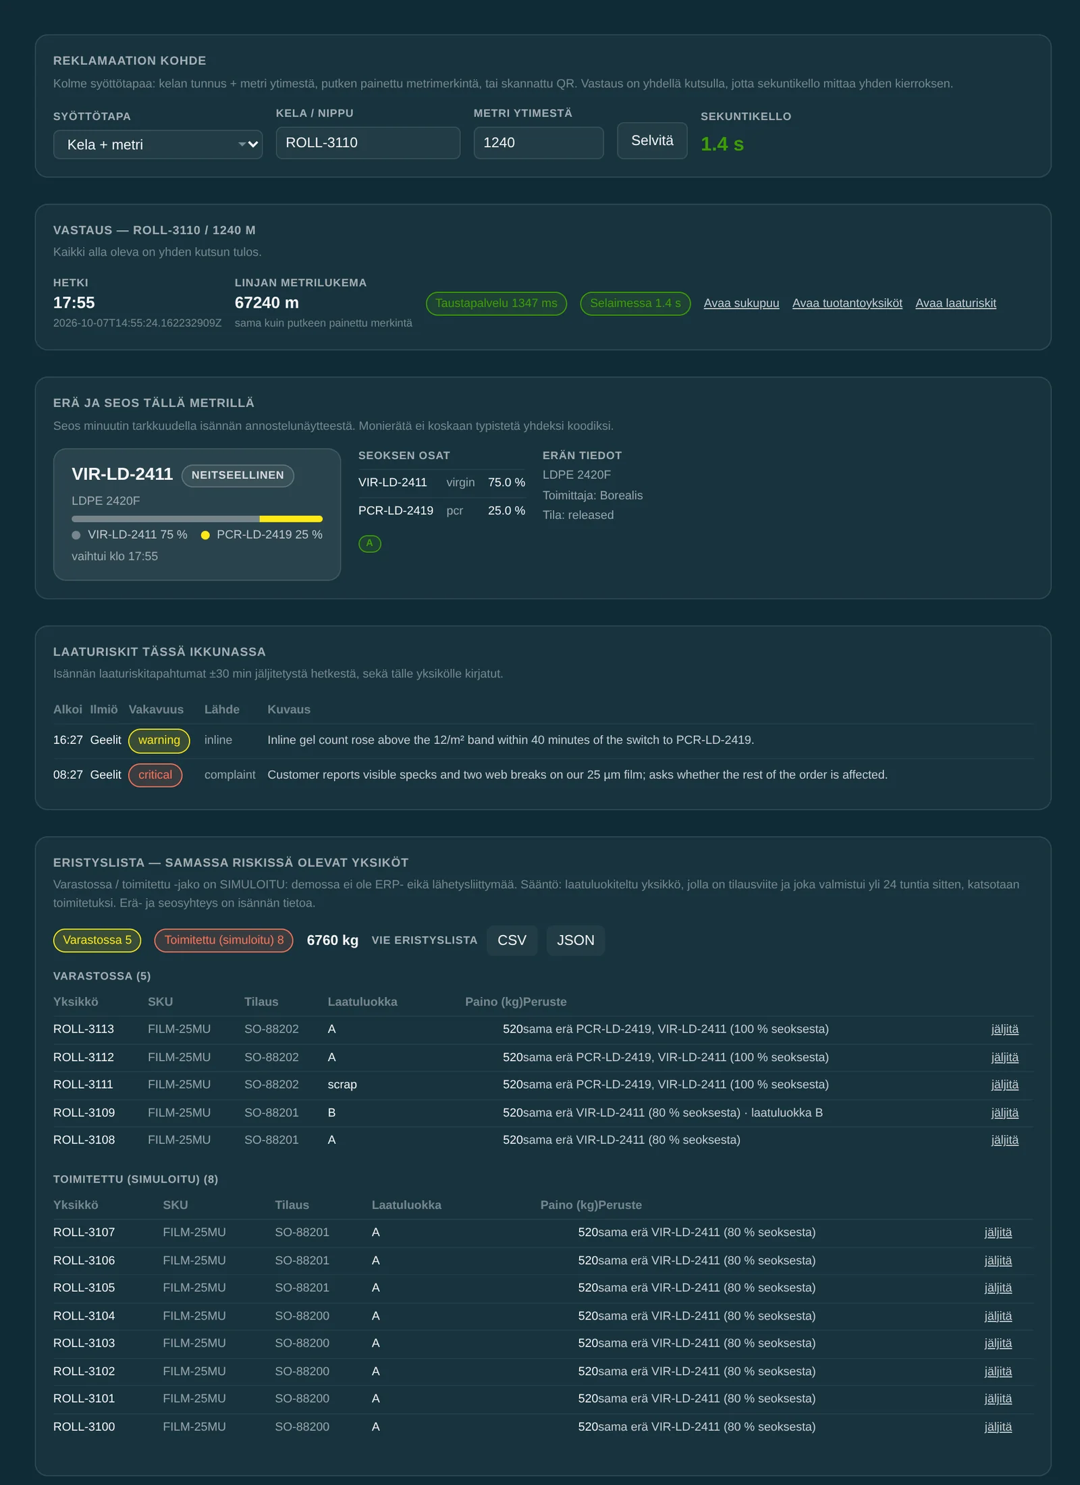Click the green A grade badge
Viewport: 1080px width, 1485px height.
(369, 543)
